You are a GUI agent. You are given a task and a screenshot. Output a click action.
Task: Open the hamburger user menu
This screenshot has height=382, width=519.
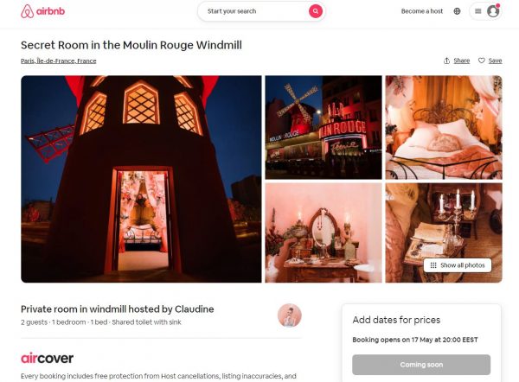pyautogui.click(x=478, y=11)
